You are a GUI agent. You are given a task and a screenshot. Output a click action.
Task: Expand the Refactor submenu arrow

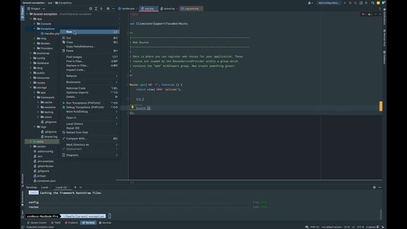(116, 76)
